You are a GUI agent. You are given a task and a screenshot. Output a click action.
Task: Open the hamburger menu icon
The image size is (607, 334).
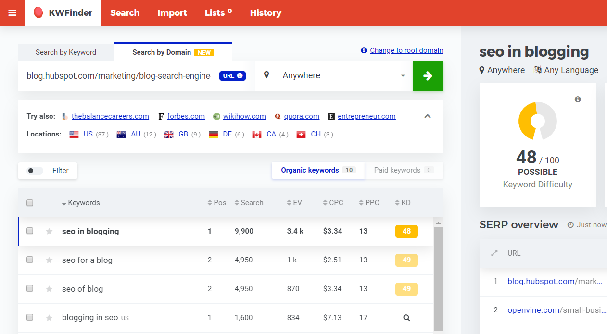point(13,13)
